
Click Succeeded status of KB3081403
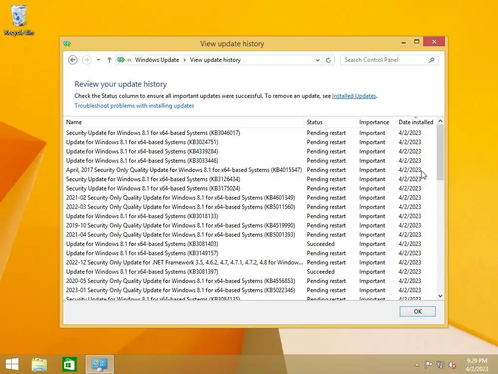320,244
